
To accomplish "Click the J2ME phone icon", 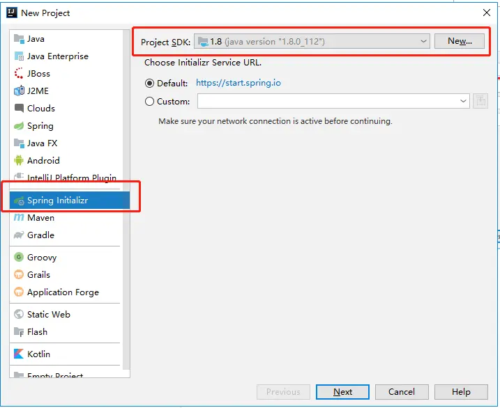I will [19, 91].
